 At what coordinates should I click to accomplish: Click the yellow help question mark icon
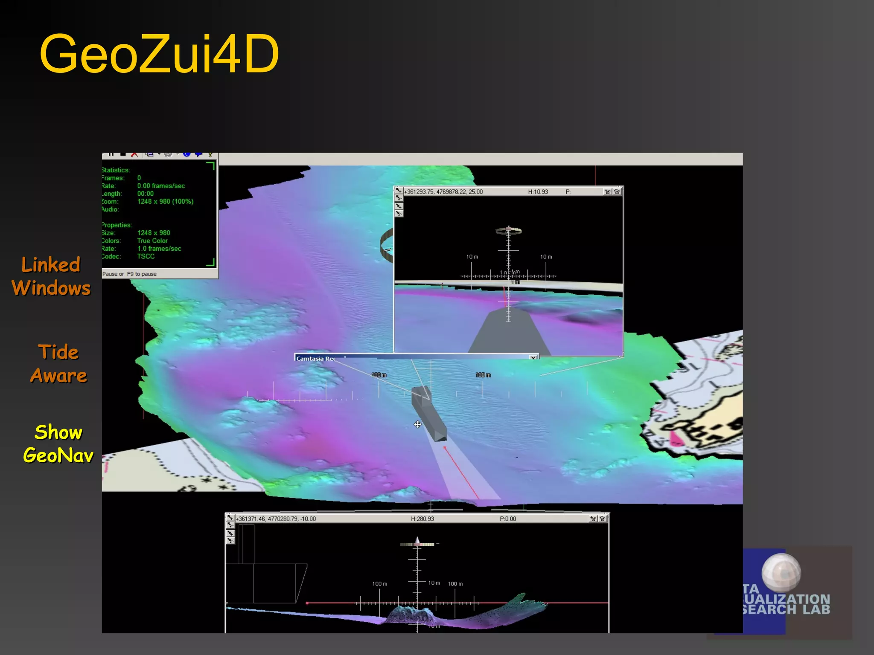coord(210,154)
